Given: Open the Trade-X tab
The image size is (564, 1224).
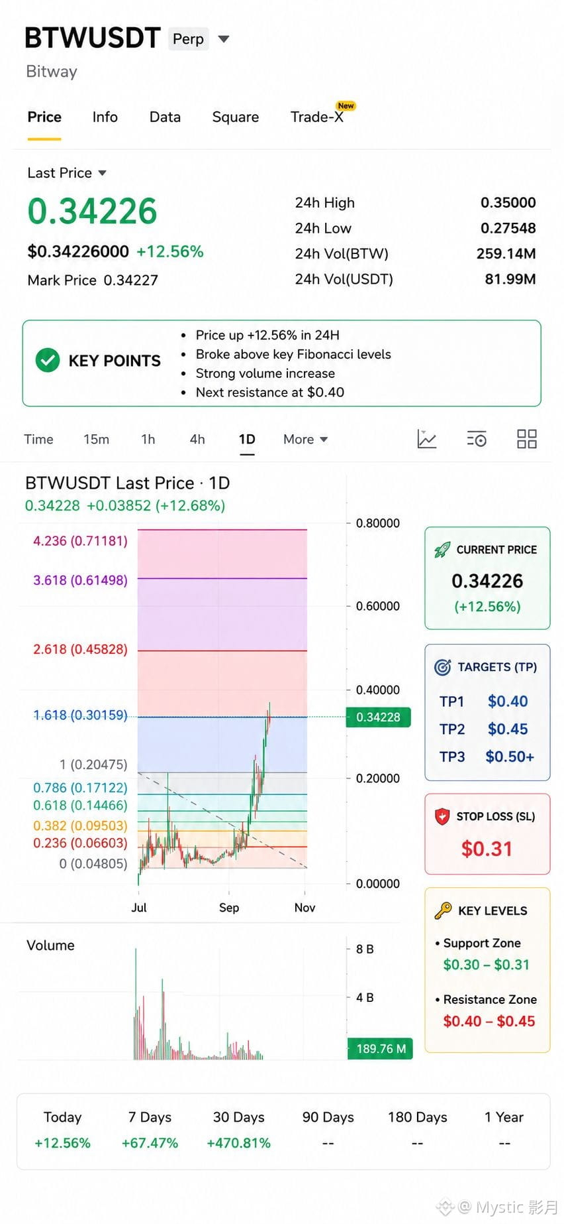Looking at the screenshot, I should [317, 117].
